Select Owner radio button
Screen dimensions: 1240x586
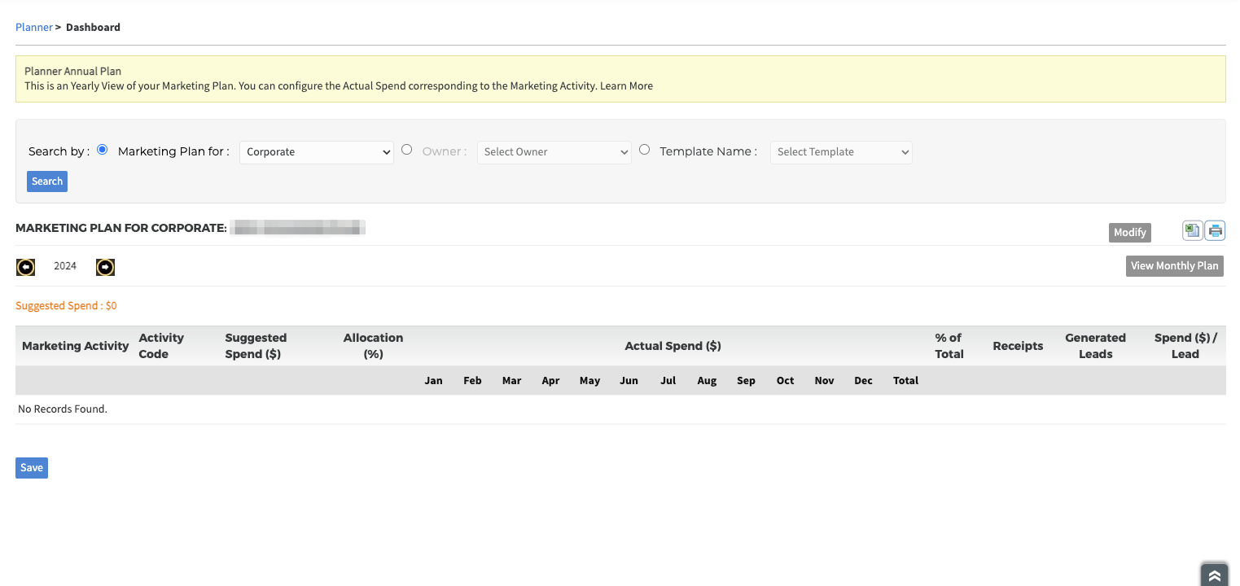[406, 150]
